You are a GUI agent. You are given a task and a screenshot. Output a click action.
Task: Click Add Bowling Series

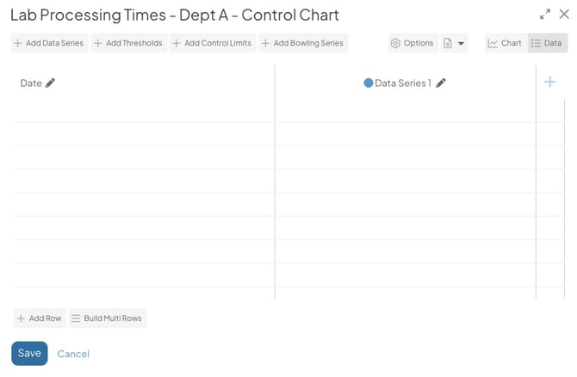pos(303,43)
